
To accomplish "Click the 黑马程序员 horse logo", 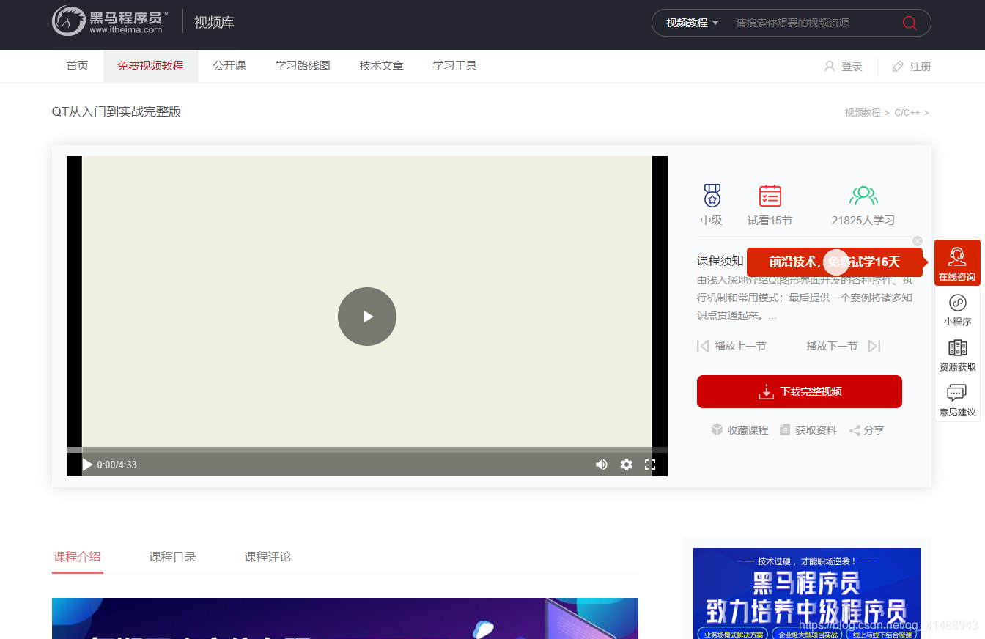I will (110, 21).
